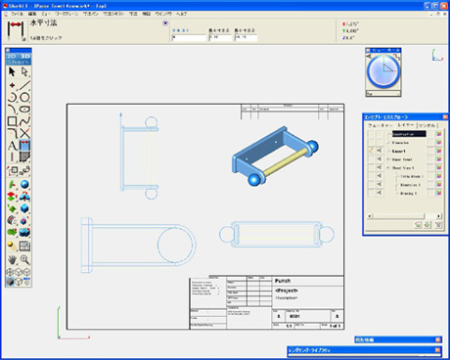This screenshot has height=360, width=450.
Task: Choose the line drawing tool
Action: (24, 85)
